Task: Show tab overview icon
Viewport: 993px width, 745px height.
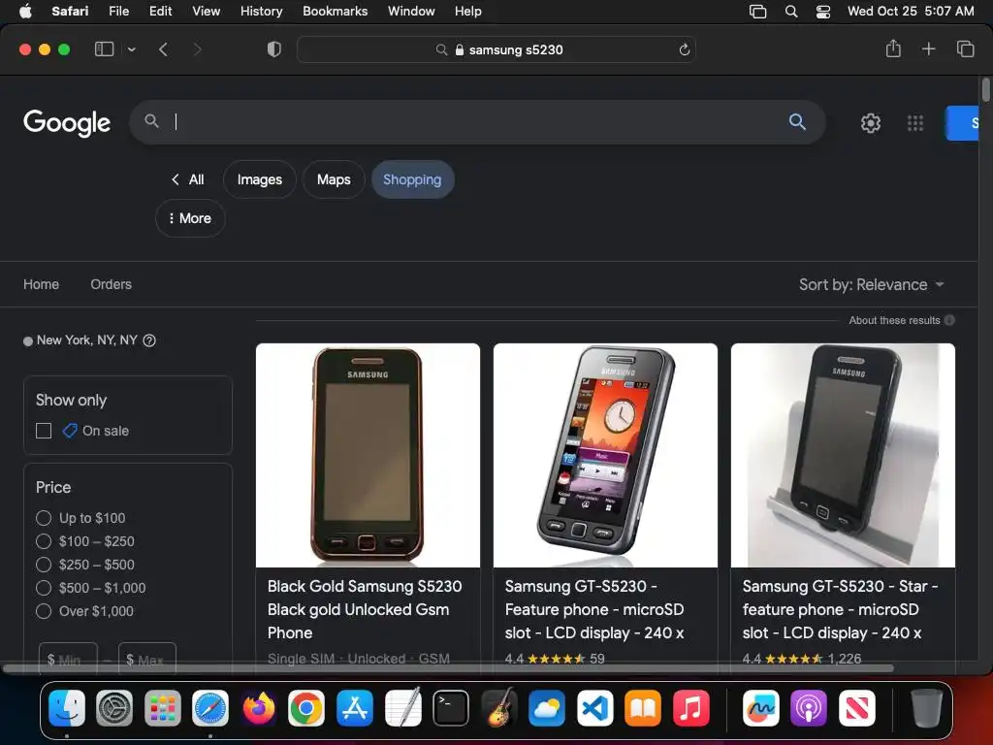Action: [x=965, y=49]
